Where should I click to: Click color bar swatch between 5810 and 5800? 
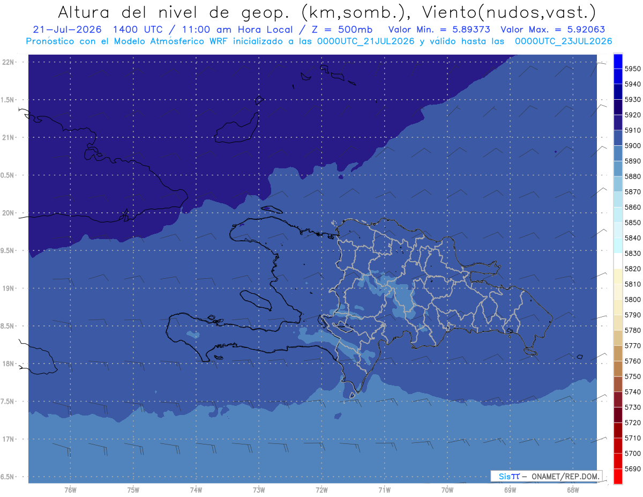pos(618,292)
